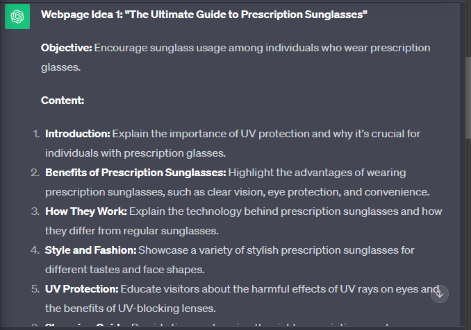
Task: Click the list number 1 marker
Action: (36, 134)
